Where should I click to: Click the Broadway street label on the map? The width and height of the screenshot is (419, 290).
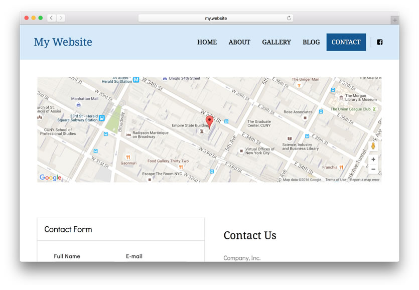point(120,122)
